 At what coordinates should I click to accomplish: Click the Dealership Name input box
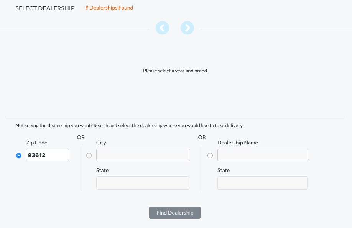click(262, 155)
